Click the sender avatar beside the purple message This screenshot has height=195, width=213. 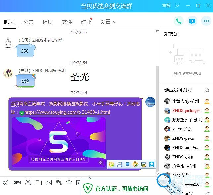tap(150, 102)
